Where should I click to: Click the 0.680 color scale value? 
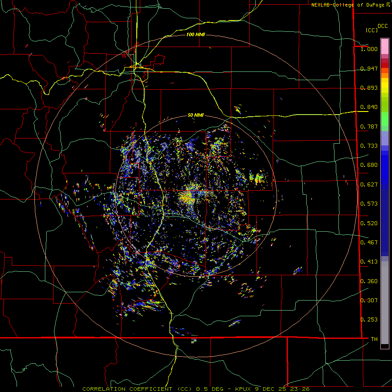tap(369, 165)
